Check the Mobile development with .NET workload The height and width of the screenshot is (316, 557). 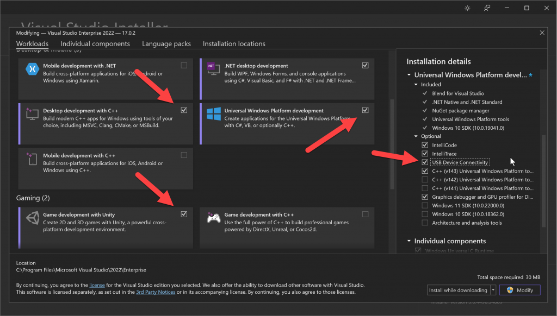coord(184,65)
